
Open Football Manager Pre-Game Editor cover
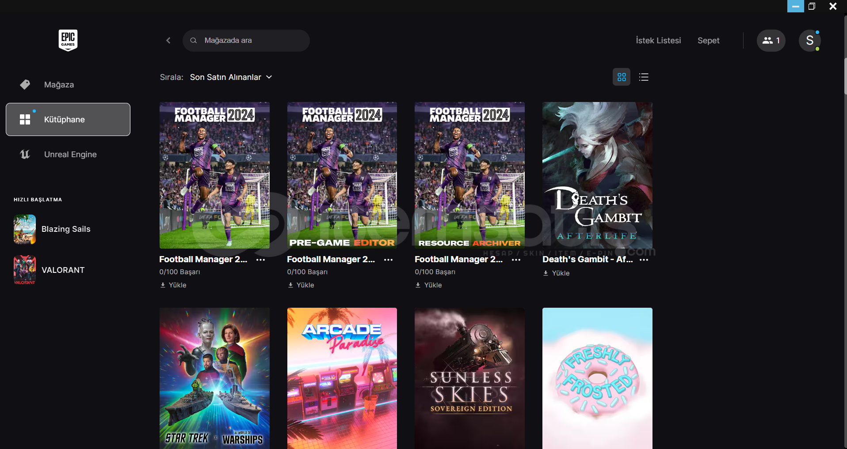[342, 175]
